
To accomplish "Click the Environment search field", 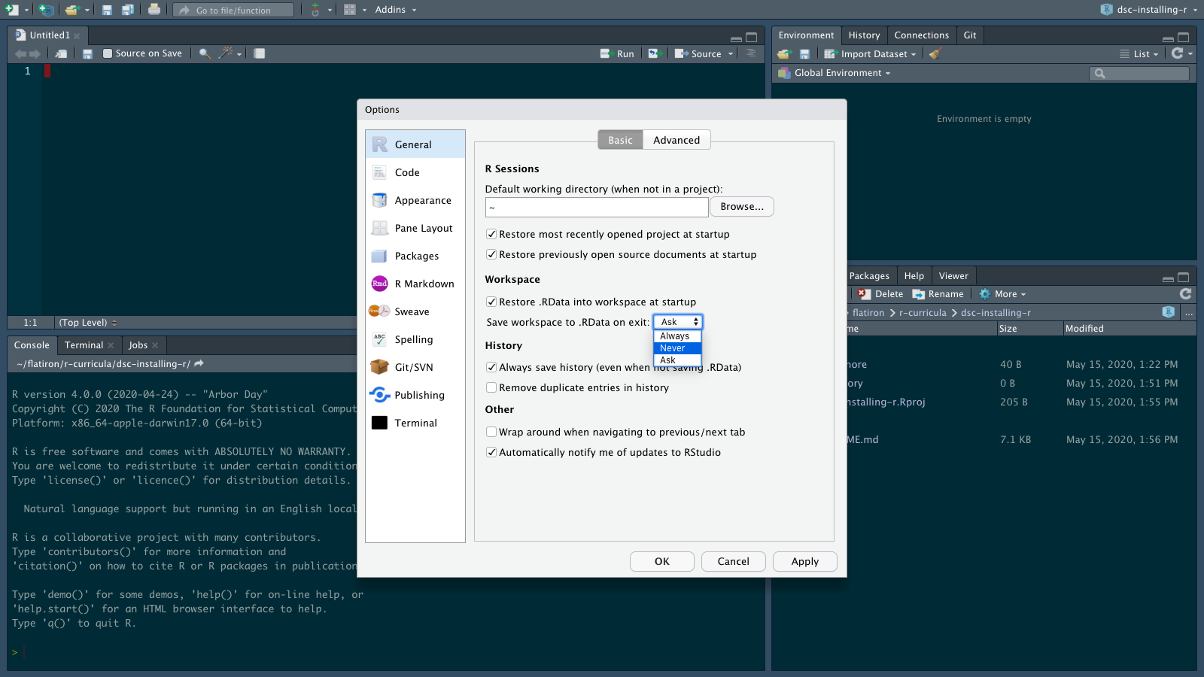I will pyautogui.click(x=1139, y=73).
